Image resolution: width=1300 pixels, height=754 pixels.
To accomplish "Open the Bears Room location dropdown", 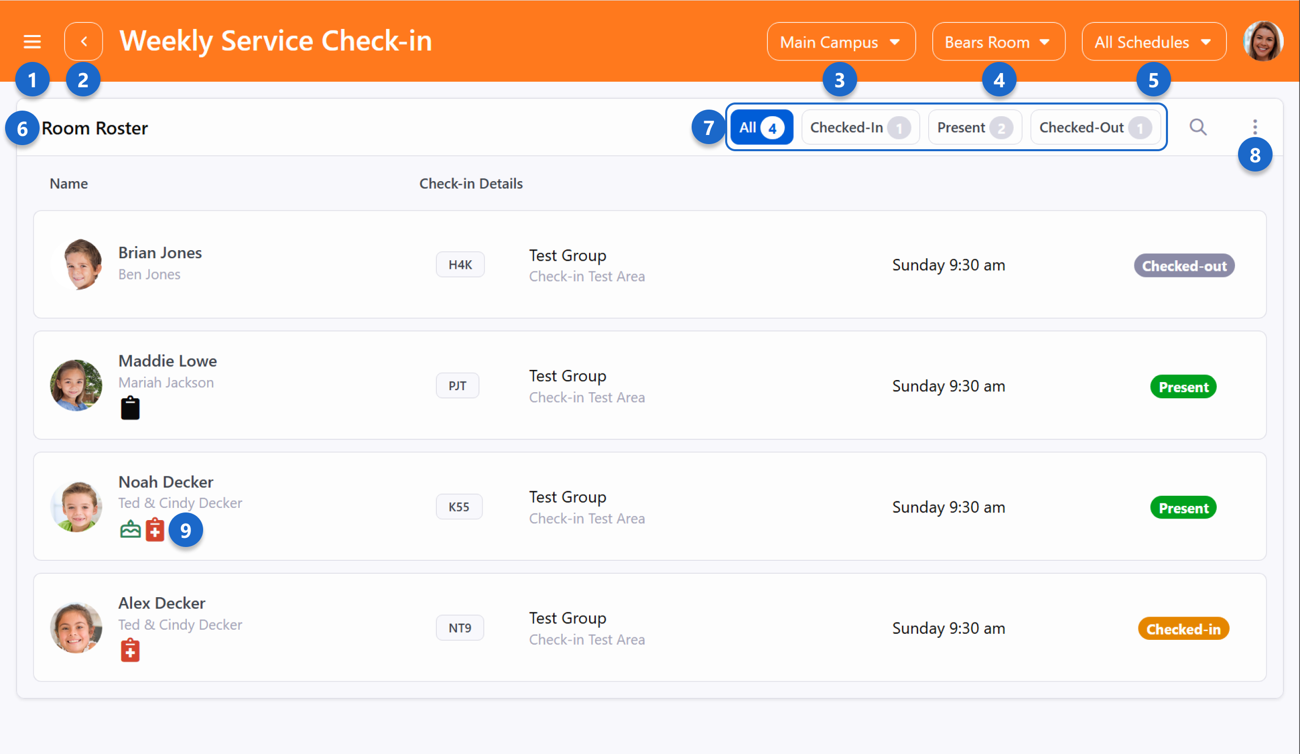I will coord(998,42).
